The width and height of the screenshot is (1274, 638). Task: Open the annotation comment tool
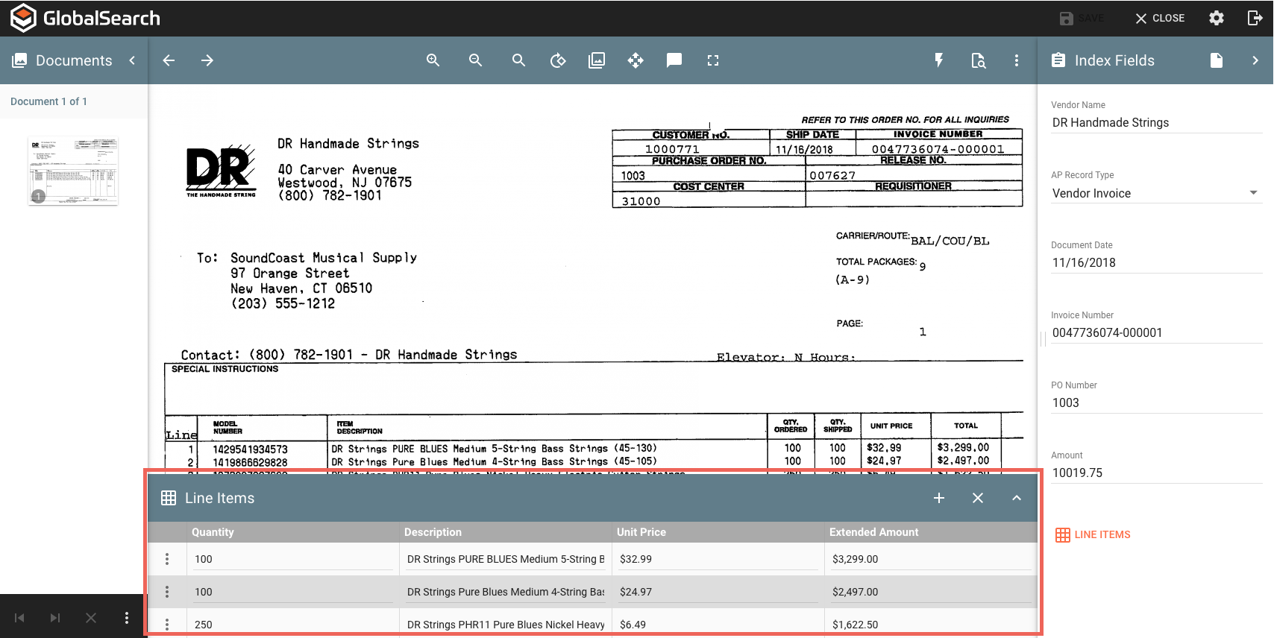[674, 60]
